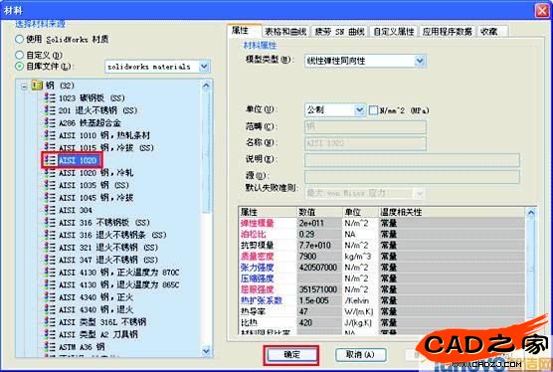Viewport: 553px width, 372px height.
Task: Choose the 自定义 radio option
Action: click(20, 55)
